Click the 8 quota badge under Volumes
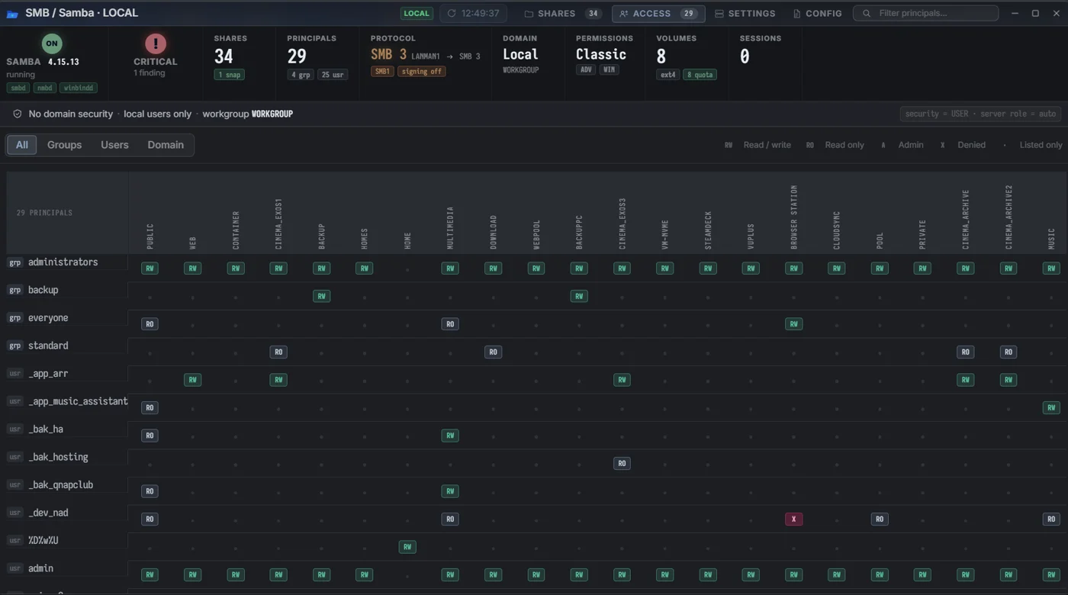The height and width of the screenshot is (595, 1068). click(700, 75)
